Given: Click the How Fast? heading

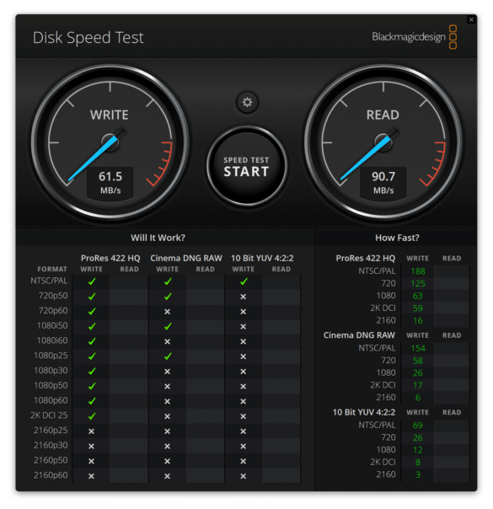Looking at the screenshot, I should point(397,238).
